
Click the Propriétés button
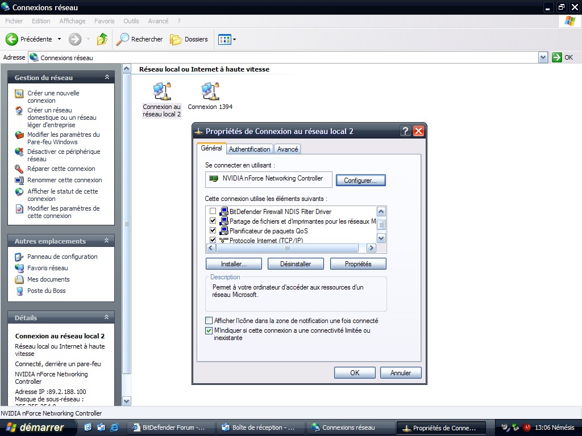[x=358, y=264]
